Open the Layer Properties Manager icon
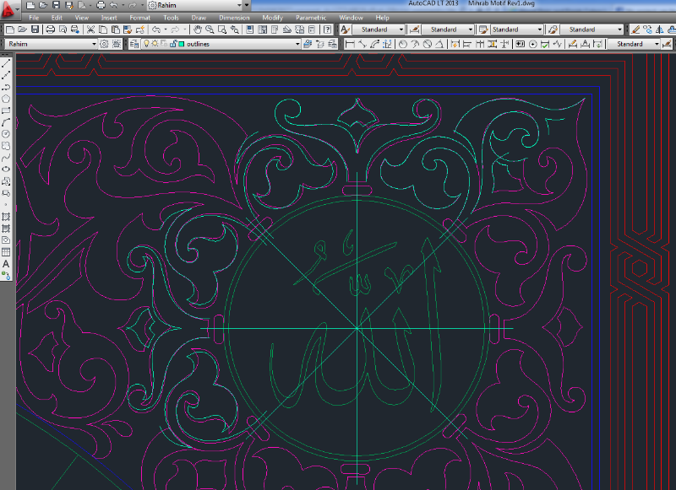Viewport: 676px width, 490px height. [x=134, y=44]
